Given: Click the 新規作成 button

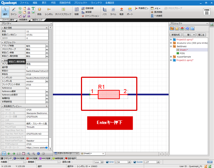Looking at the screenshot, I should tap(175, 35).
